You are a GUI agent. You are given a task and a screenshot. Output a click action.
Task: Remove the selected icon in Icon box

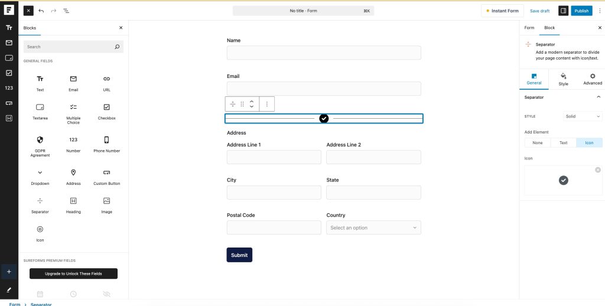point(597,170)
